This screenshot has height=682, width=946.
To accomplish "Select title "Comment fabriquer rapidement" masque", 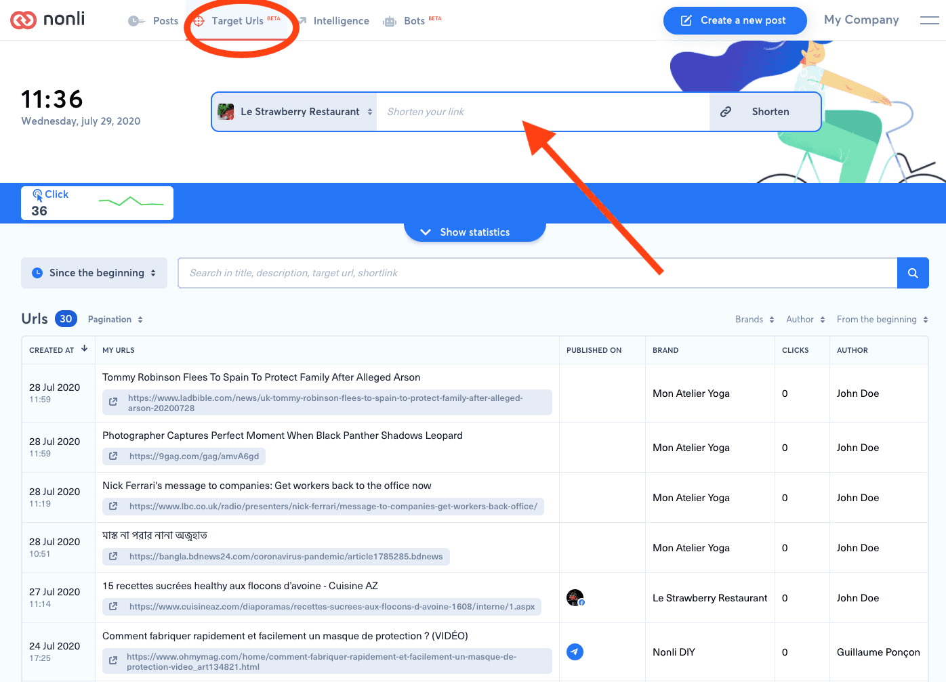I will 285,636.
